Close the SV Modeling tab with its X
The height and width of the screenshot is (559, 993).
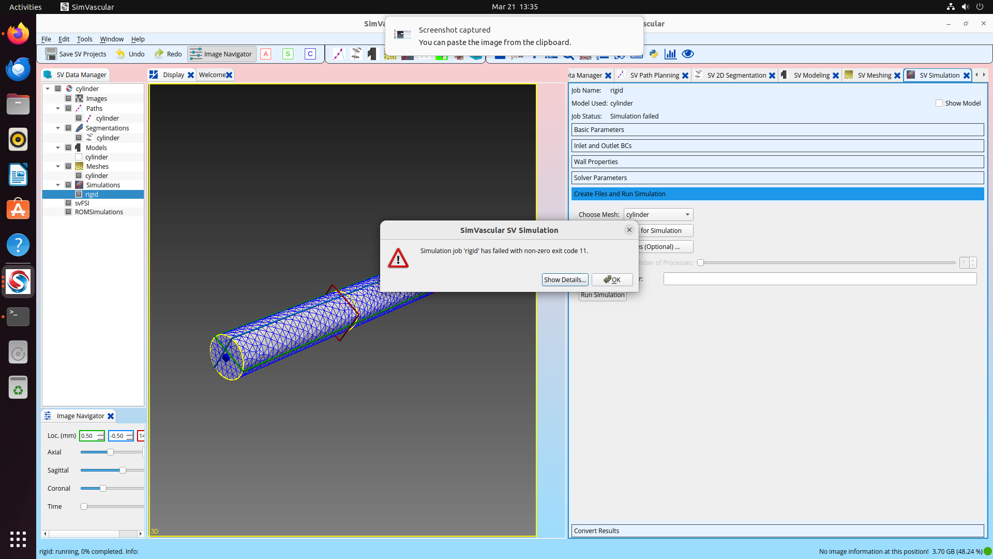pos(836,76)
